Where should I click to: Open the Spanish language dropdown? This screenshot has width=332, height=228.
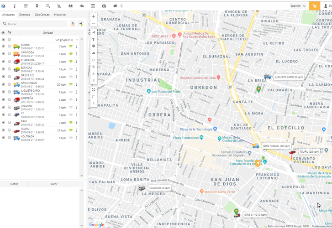(x=298, y=6)
